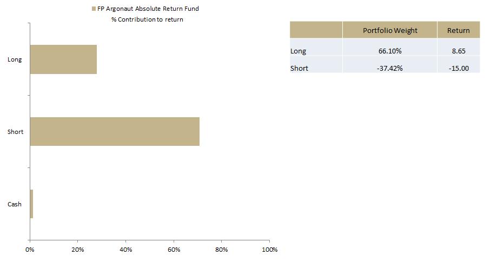Click the tan legend color swatch
This screenshot has height=262, width=504.
[94, 9]
